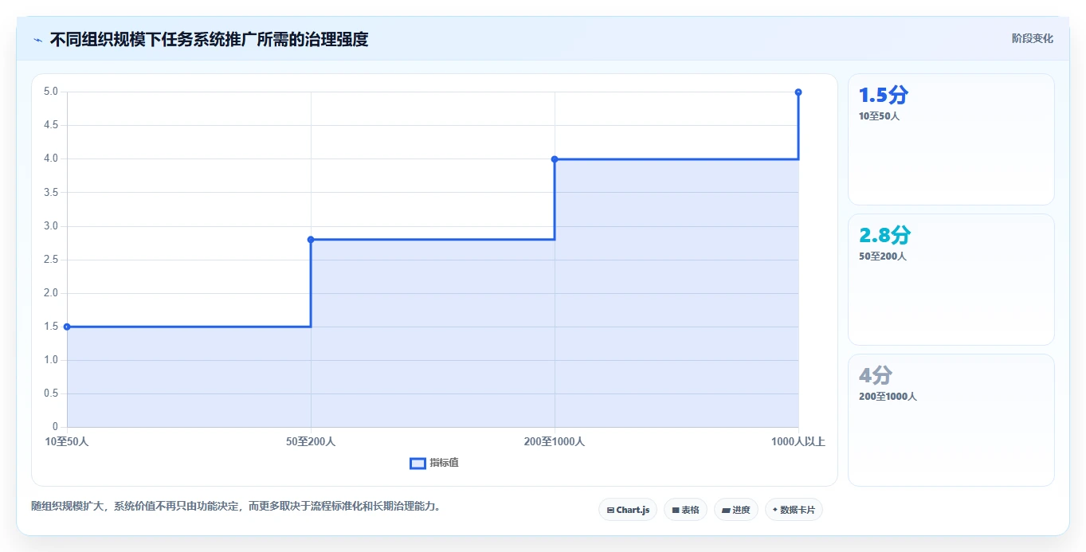Click the 4分 data card
1086x552 pixels.
(951, 420)
